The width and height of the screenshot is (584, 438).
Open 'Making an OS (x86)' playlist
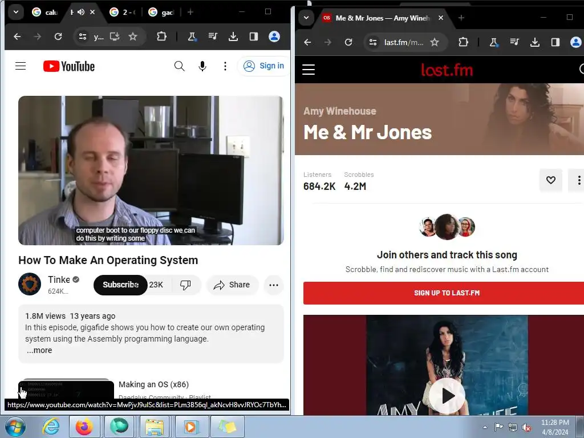(153, 384)
